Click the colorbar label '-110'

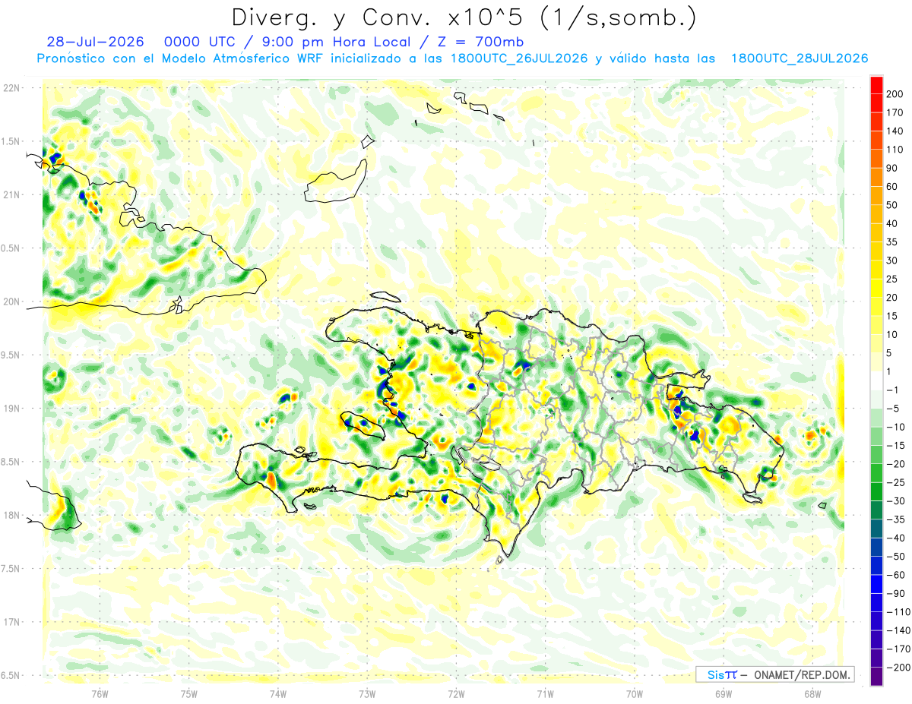pyautogui.click(x=898, y=612)
